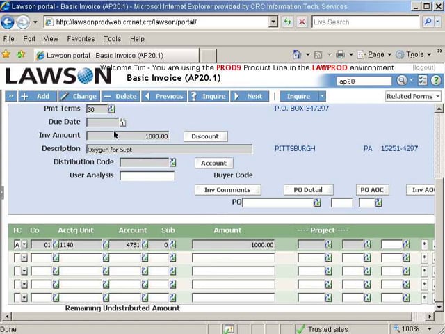Click the PO Detail button
The height and width of the screenshot is (334, 445).
pos(308,190)
